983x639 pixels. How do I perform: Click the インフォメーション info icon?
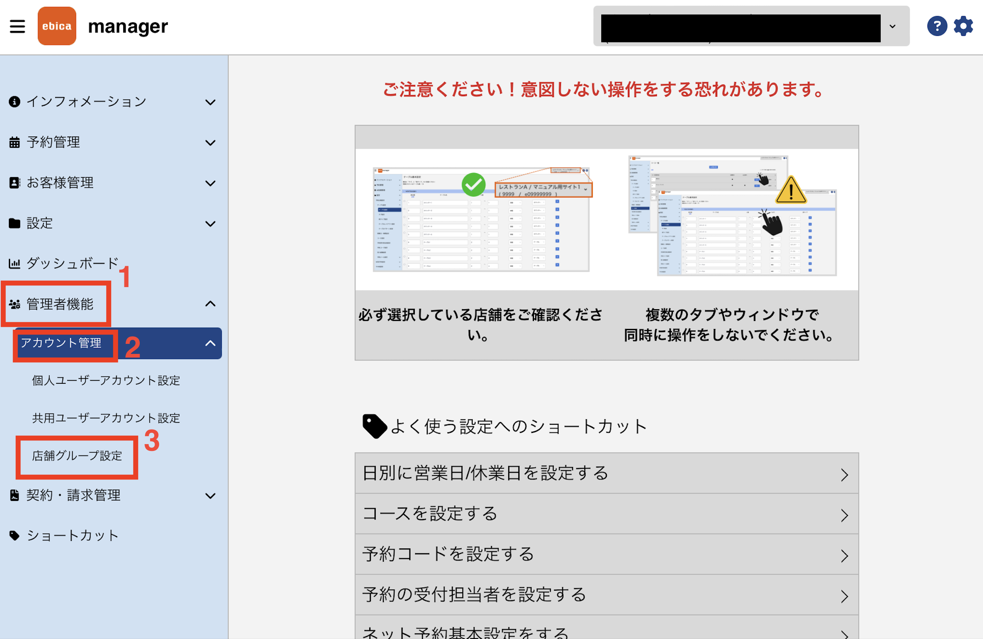coord(14,101)
